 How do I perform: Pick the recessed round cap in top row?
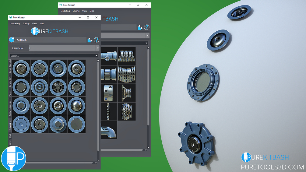click(x=58, y=68)
